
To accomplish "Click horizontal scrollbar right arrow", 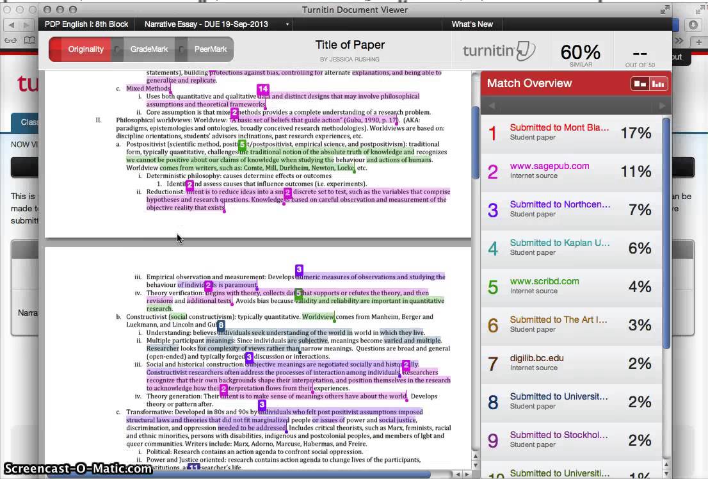I will (467, 475).
